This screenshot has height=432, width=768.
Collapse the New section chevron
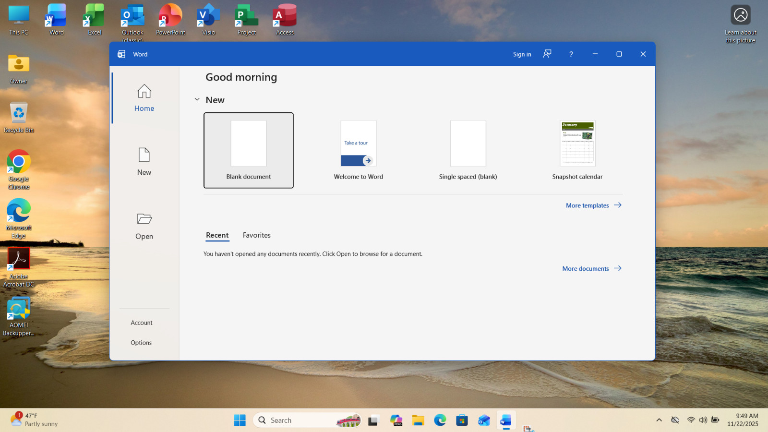(x=197, y=99)
